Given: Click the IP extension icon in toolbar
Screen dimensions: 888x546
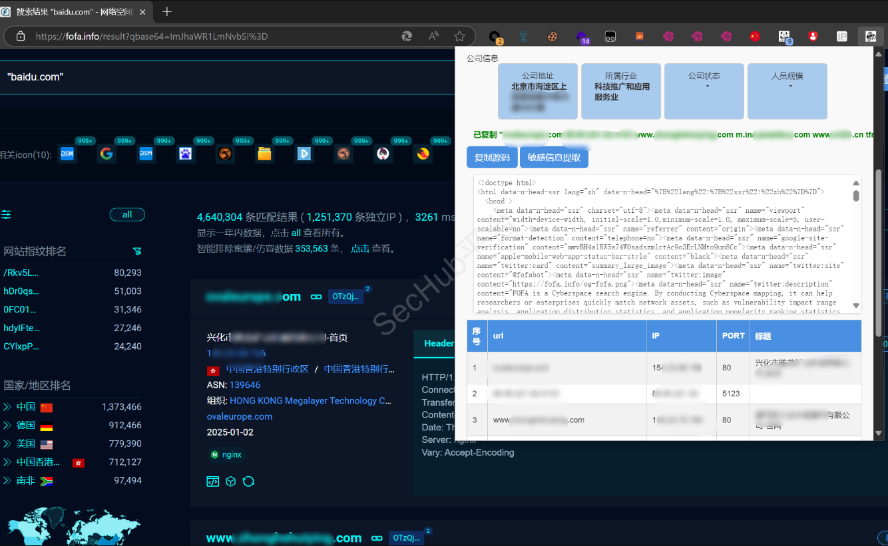Looking at the screenshot, I should 842,37.
